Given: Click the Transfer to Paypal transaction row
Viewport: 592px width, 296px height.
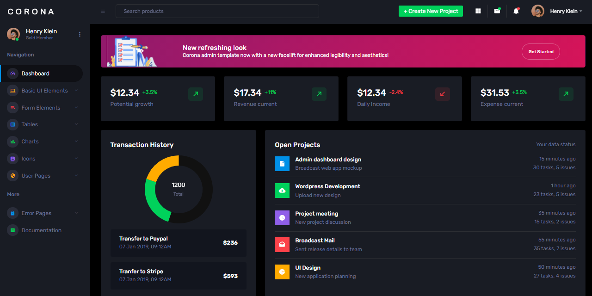Looking at the screenshot, I should coord(179,243).
